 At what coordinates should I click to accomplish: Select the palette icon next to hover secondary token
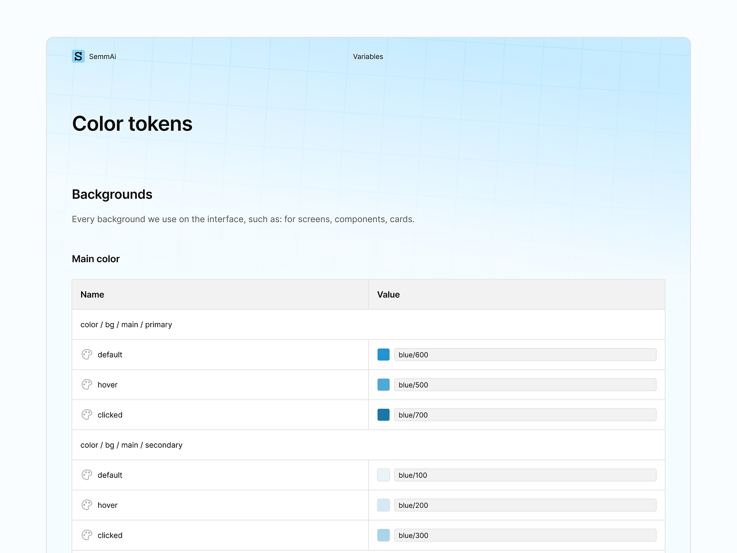87,505
